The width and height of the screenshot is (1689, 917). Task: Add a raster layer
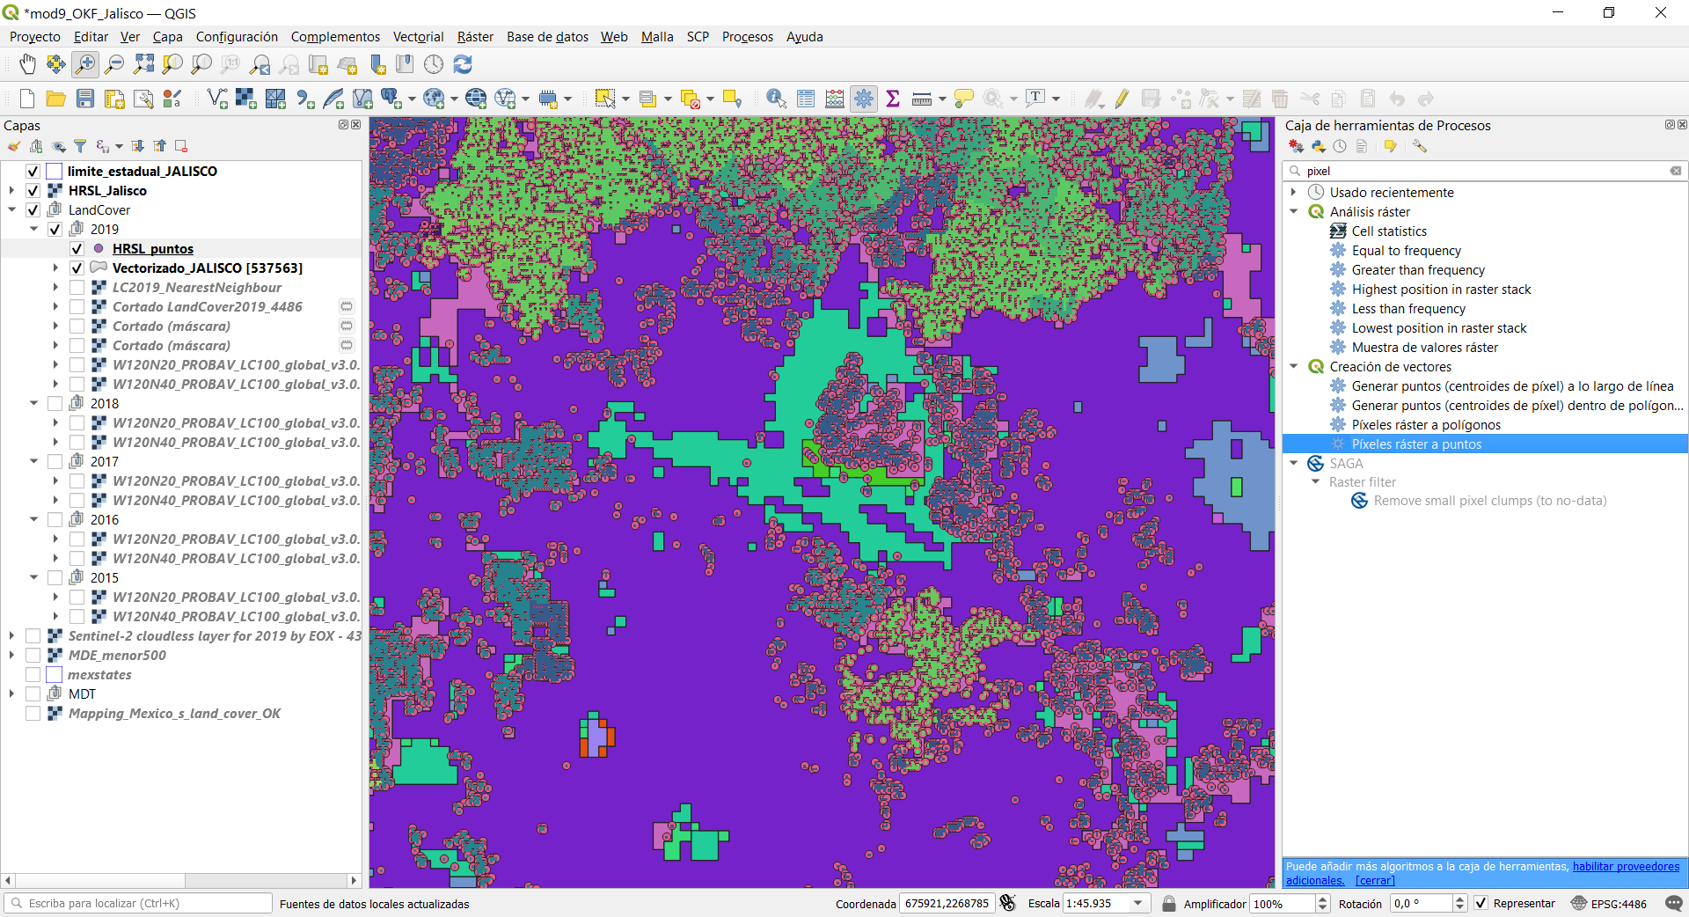click(246, 99)
